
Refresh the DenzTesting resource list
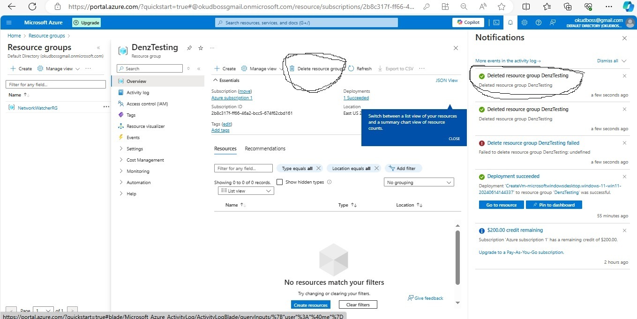(x=360, y=68)
